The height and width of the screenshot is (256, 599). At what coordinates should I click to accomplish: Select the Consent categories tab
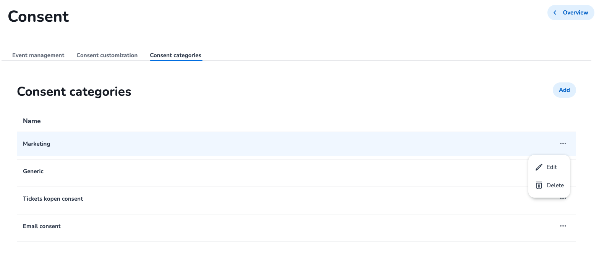click(x=176, y=55)
